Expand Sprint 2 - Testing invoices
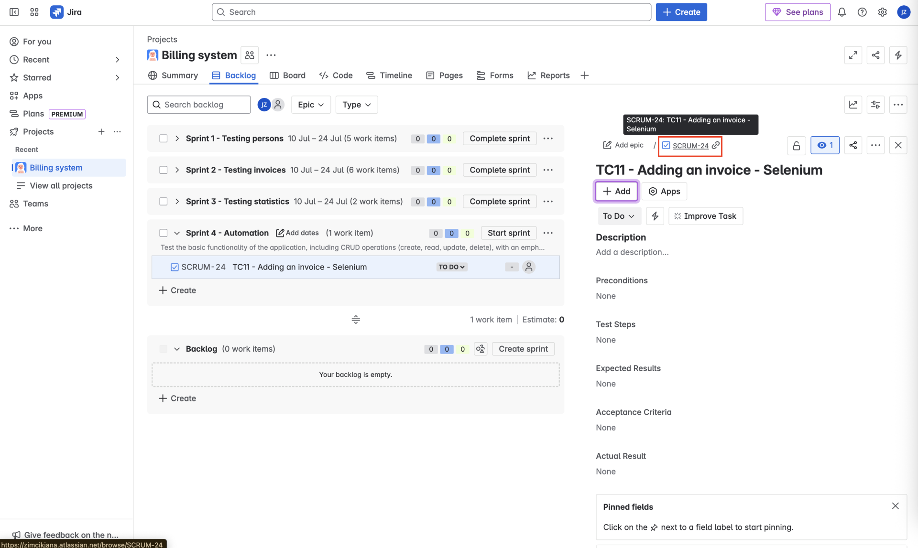 point(177,170)
